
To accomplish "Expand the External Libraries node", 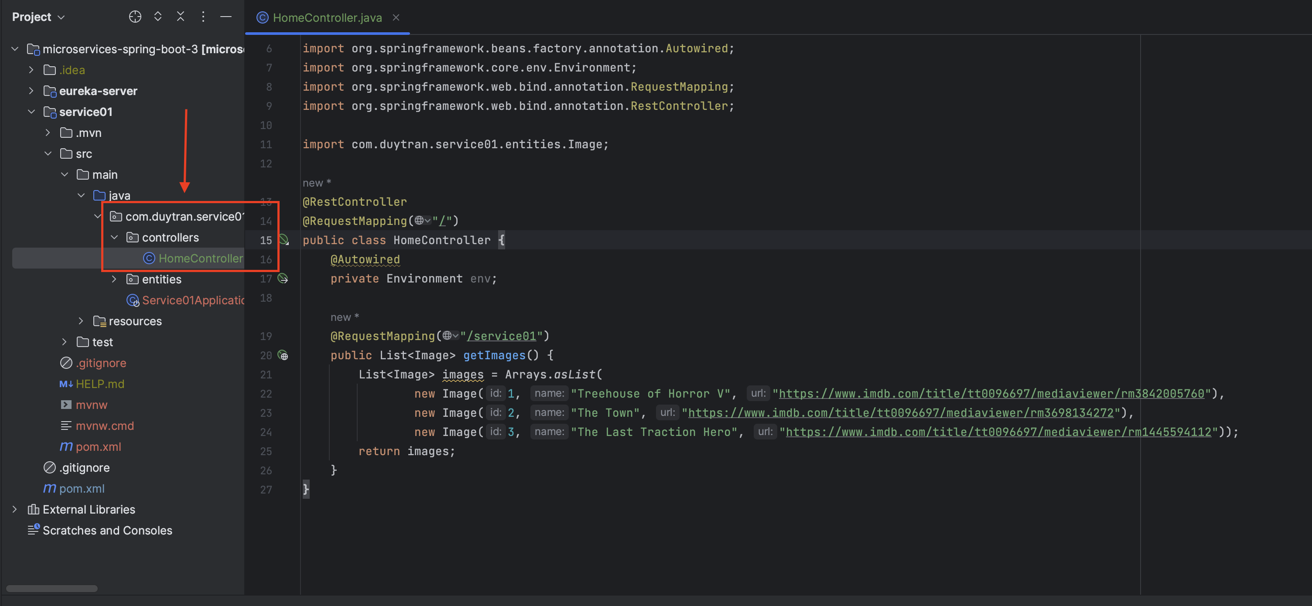I will coord(15,509).
